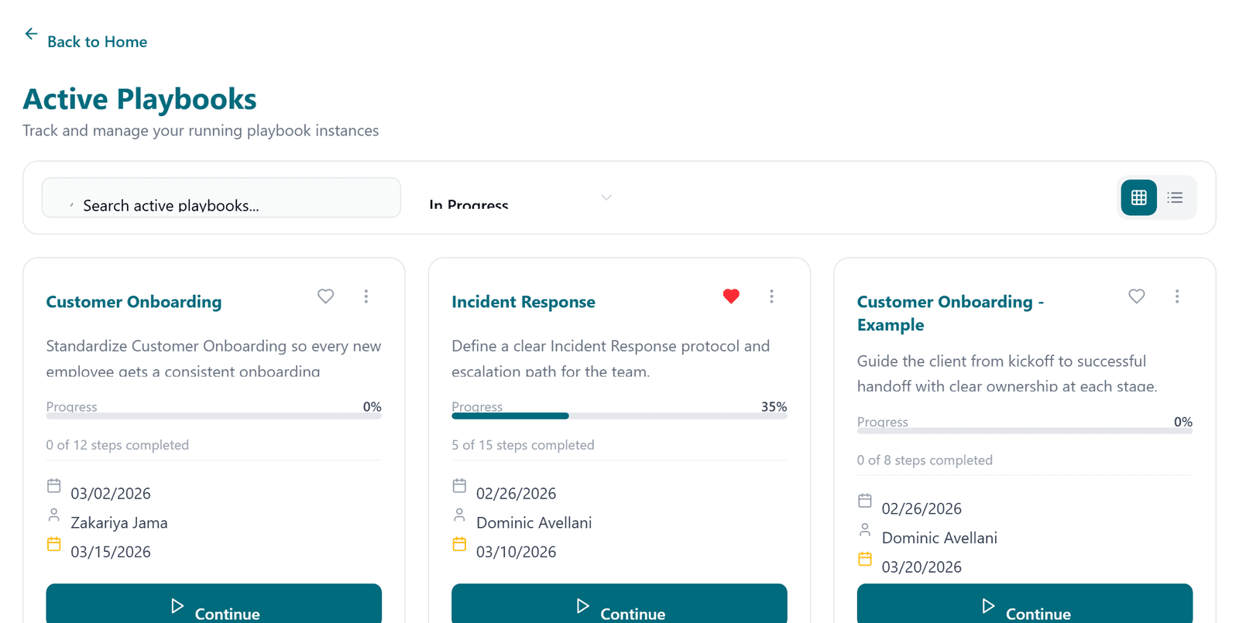
Task: Click the start date icon beside 03/02/2026
Action: 54,486
